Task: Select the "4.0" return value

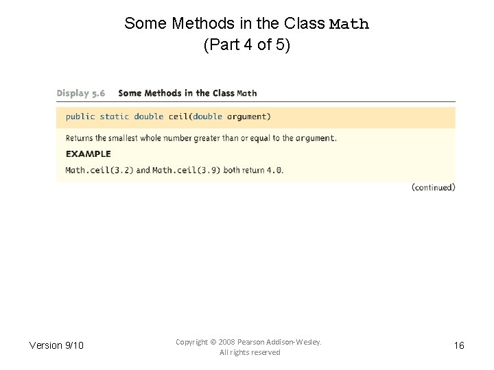Action: point(274,170)
